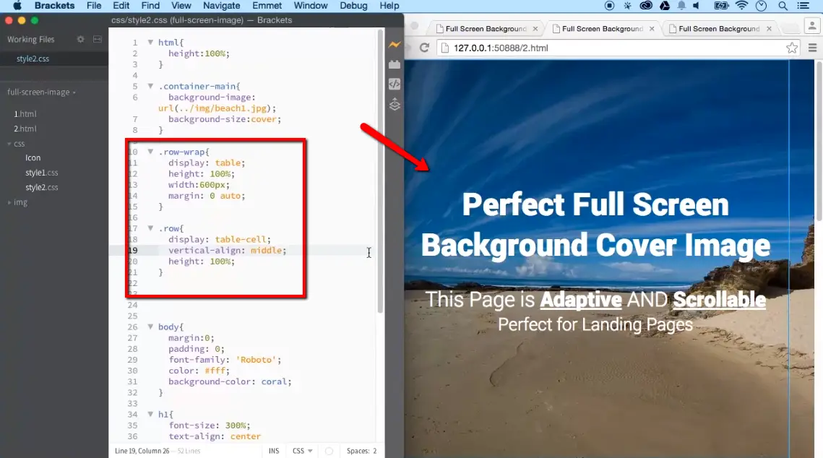Screen dimensions: 823x458
Task: Toggle INS insert mode in status bar
Action: point(274,451)
